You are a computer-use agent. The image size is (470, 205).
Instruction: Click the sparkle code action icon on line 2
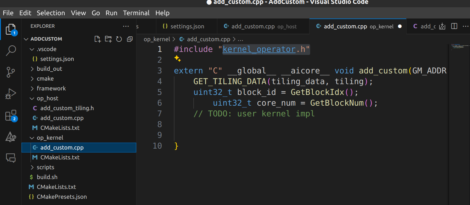click(178, 58)
